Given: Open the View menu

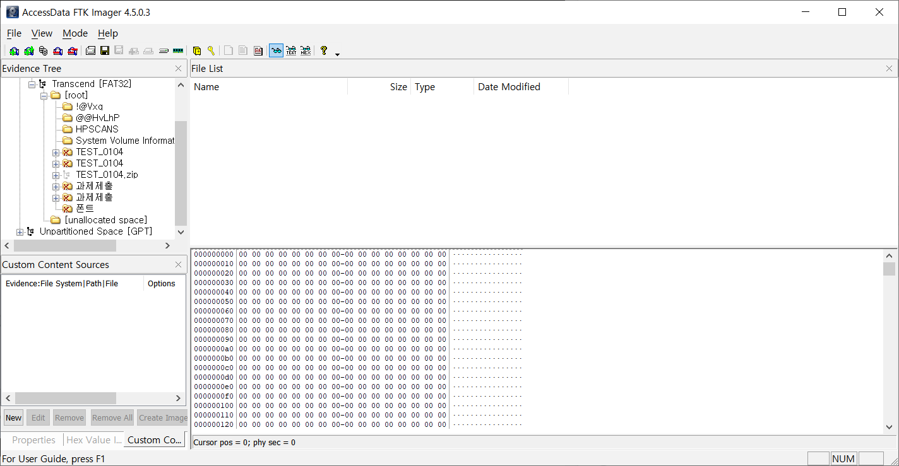Looking at the screenshot, I should [42, 33].
